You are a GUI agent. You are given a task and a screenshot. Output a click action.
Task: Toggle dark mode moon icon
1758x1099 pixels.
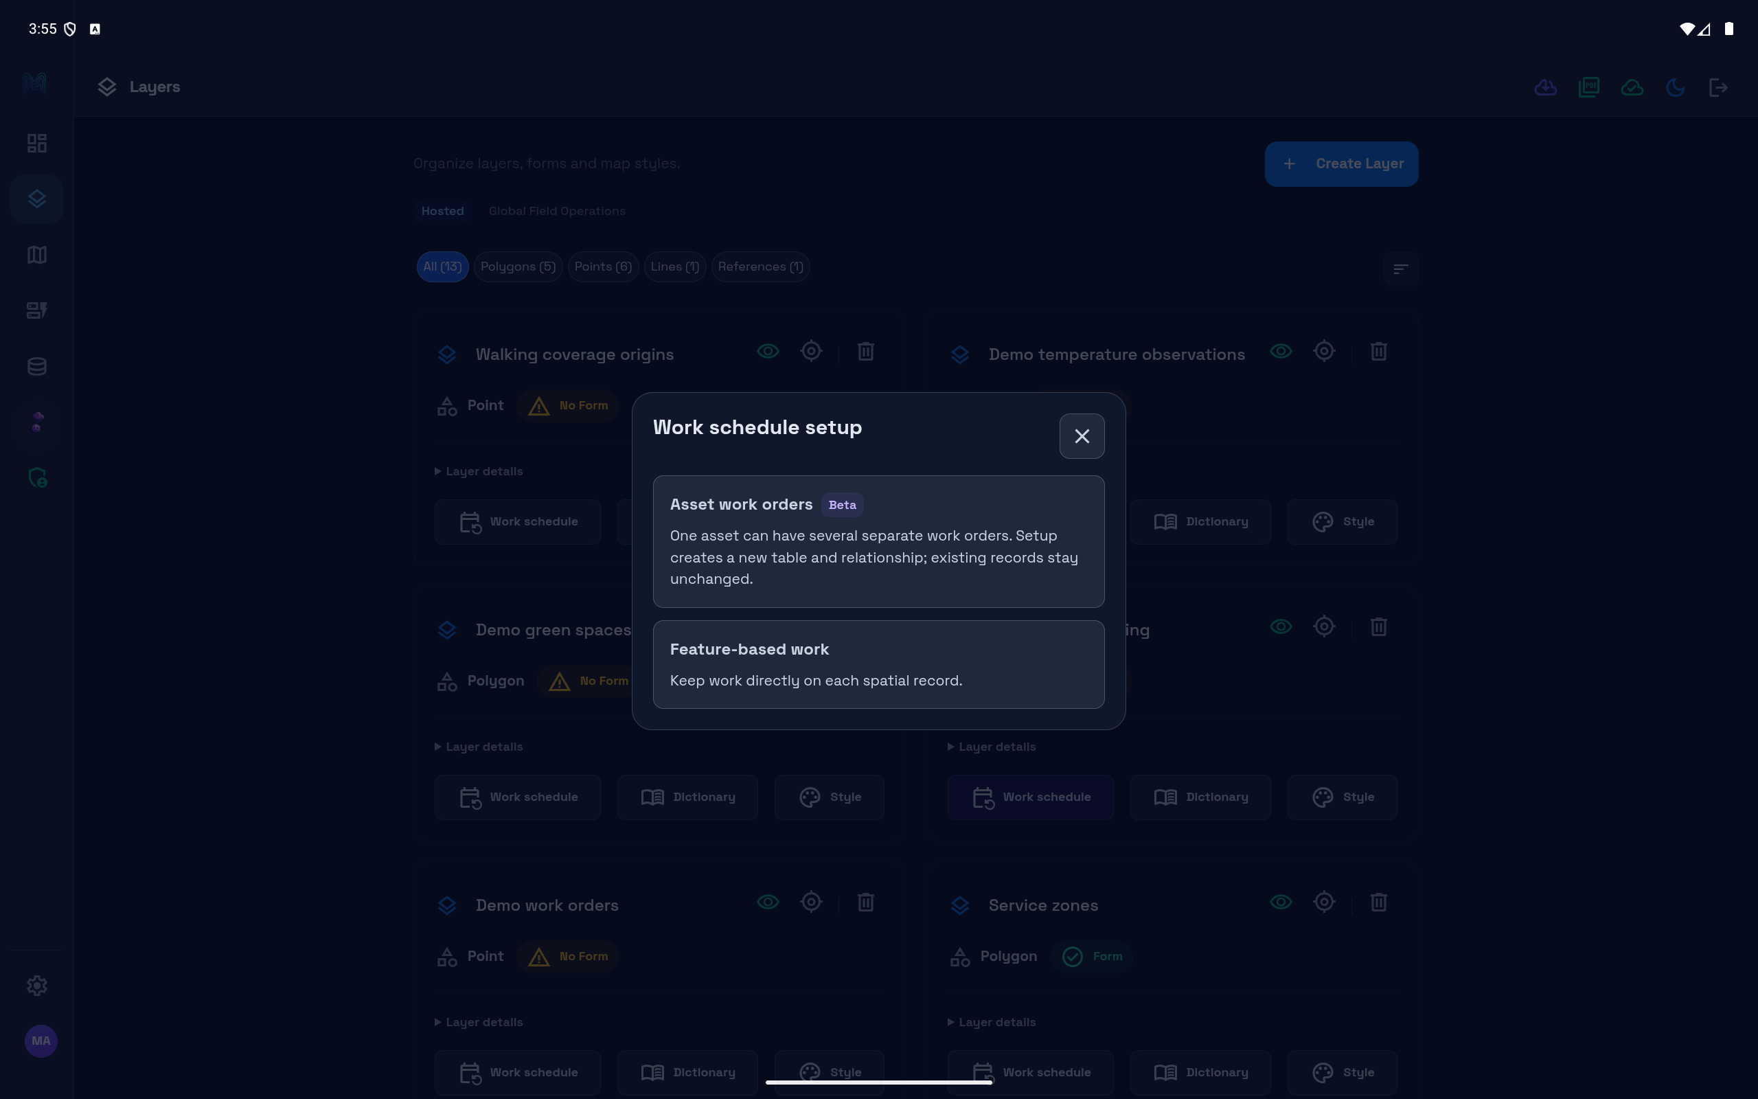[1675, 88]
